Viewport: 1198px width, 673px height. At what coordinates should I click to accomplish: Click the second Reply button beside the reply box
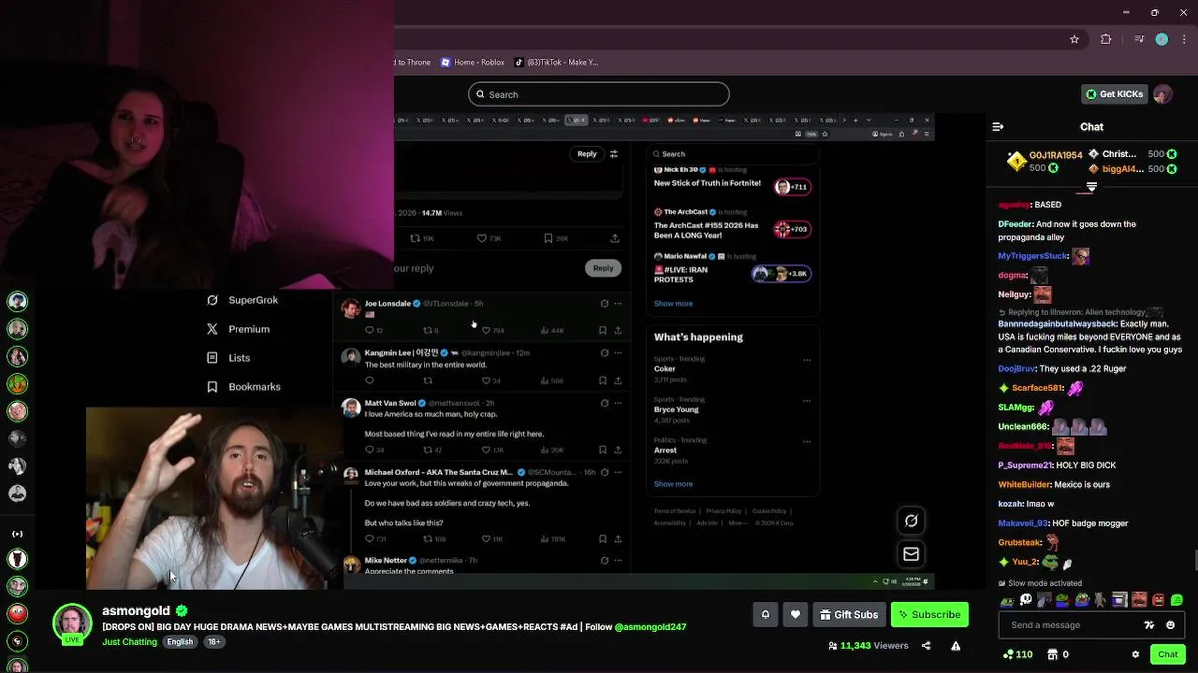603,268
